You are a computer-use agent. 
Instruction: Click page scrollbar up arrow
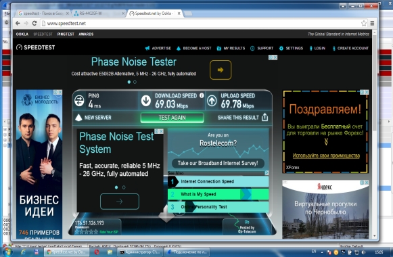(x=375, y=32)
